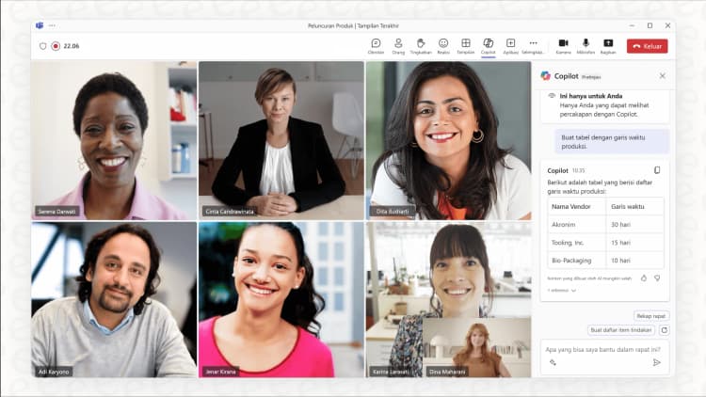
Task: Give thumbs down to Copilot response
Action: (x=657, y=278)
